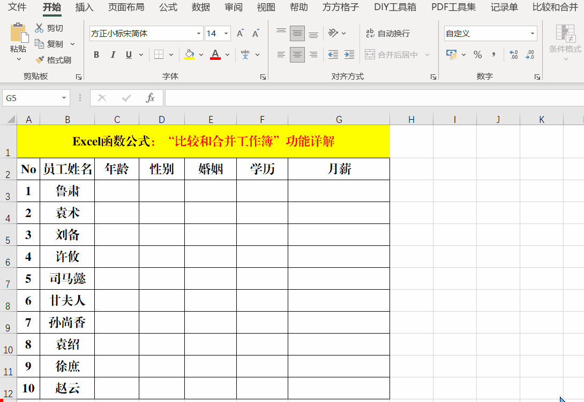The image size is (584, 402).
Task: Open the 方方格子 ribbon tab
Action: click(x=340, y=7)
